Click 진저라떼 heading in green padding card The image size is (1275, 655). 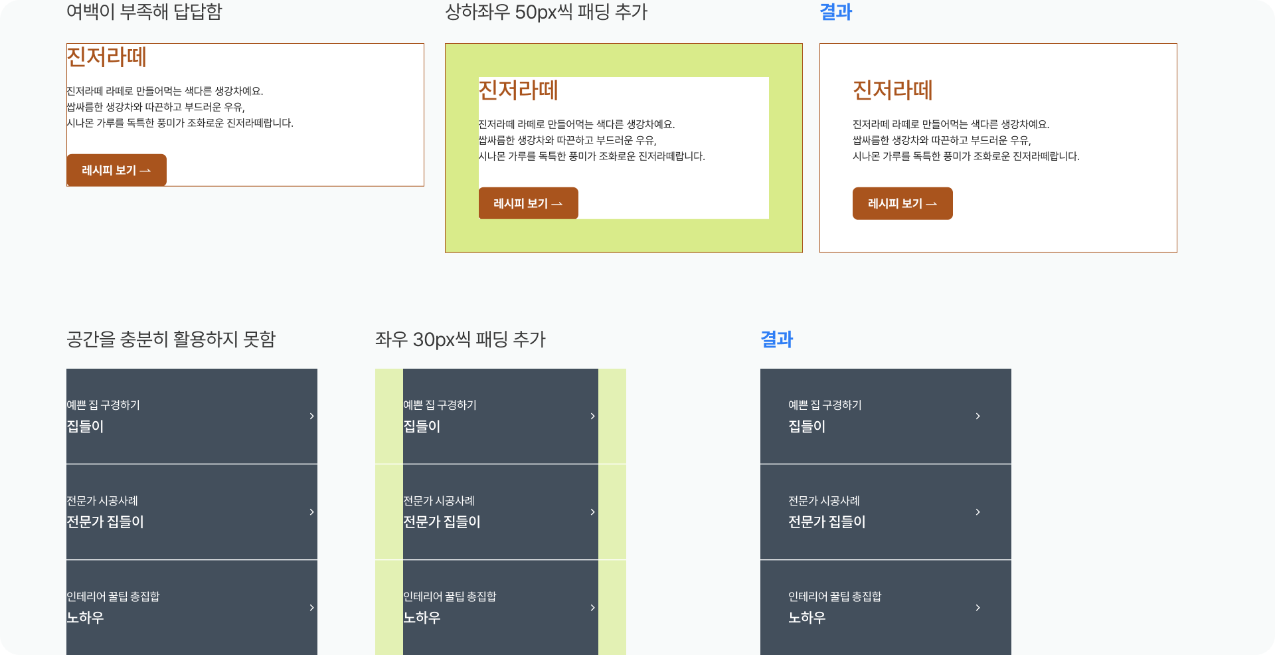point(518,90)
